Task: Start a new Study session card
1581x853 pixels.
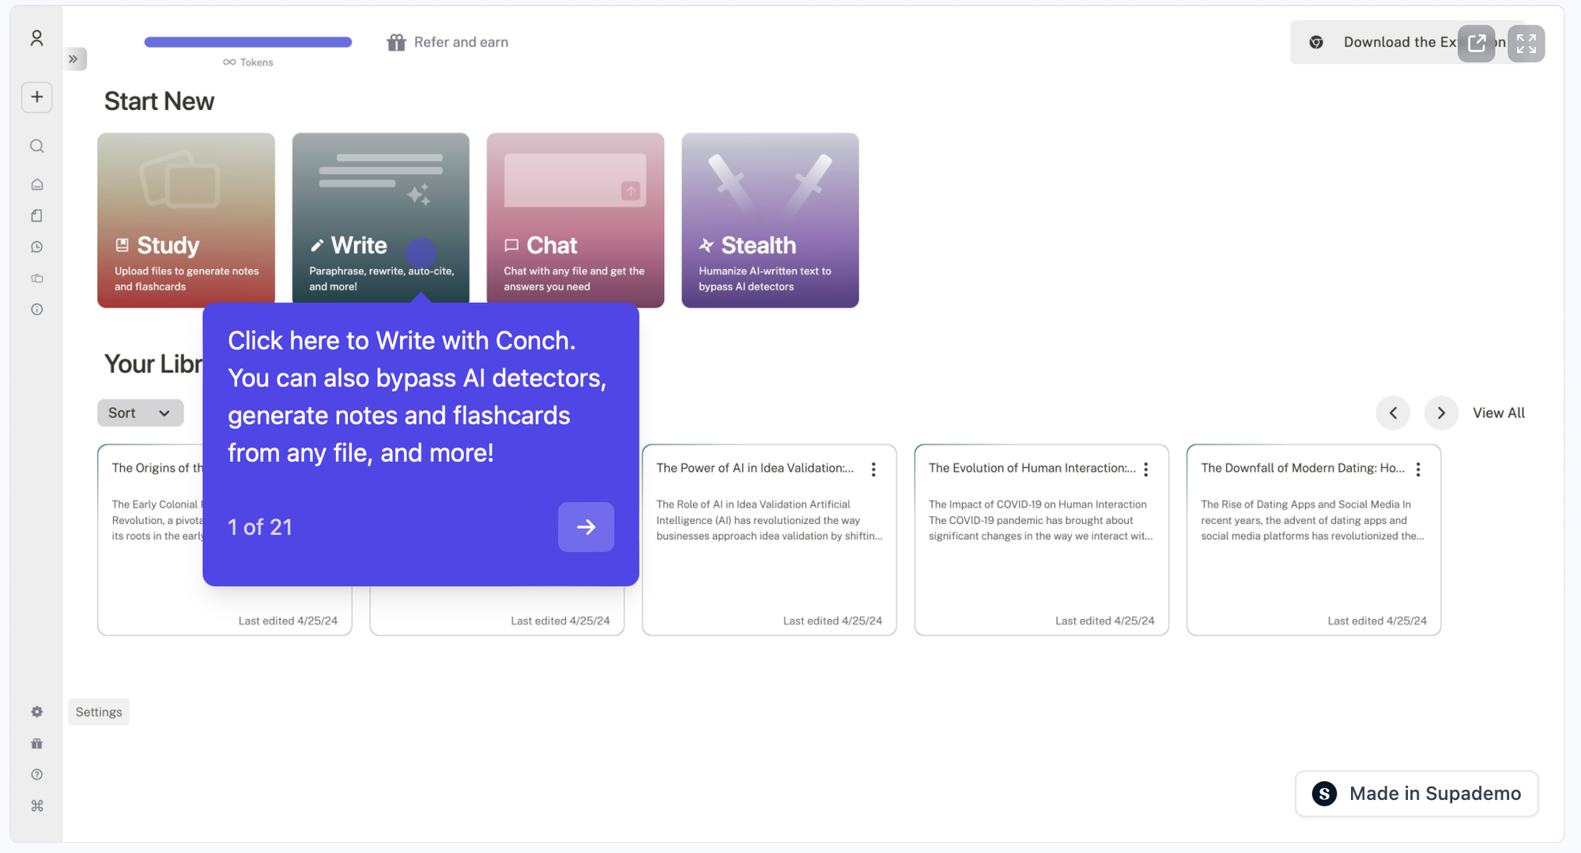Action: pos(187,220)
